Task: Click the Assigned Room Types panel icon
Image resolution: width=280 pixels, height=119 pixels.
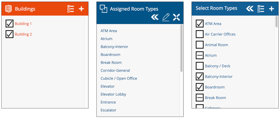Action: (103, 9)
